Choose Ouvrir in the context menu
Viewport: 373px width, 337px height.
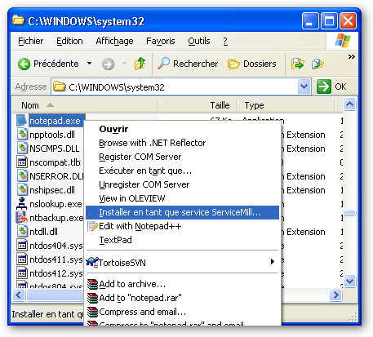[182, 129]
